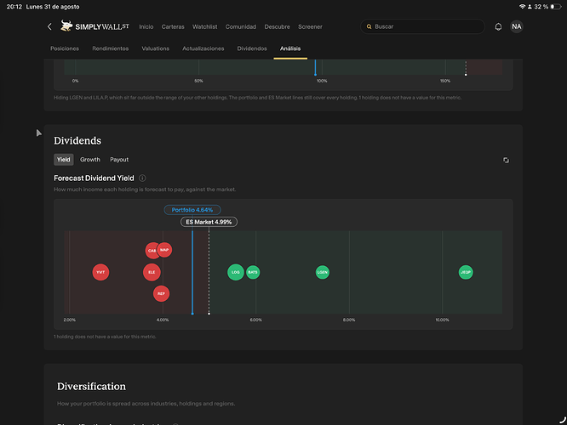Viewport: 567px width, 425px height.
Task: Select the CAB holding bubble
Action: 152,251
